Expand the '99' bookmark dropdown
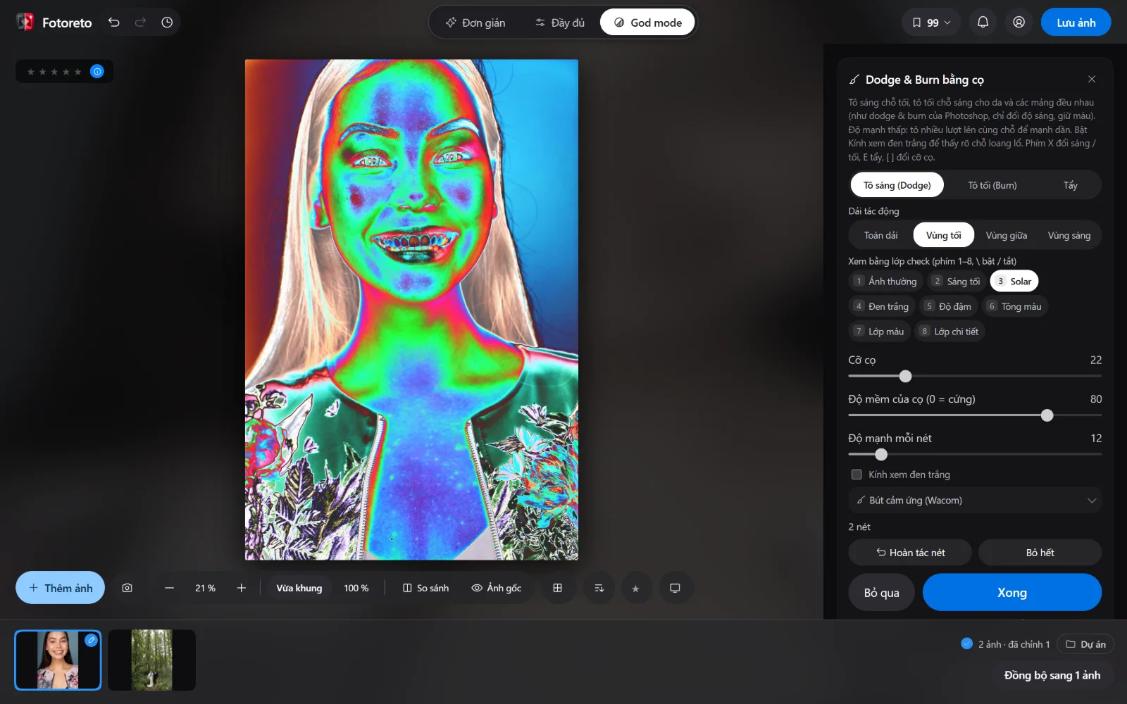Screen dimensions: 1127x704 (x=931, y=23)
